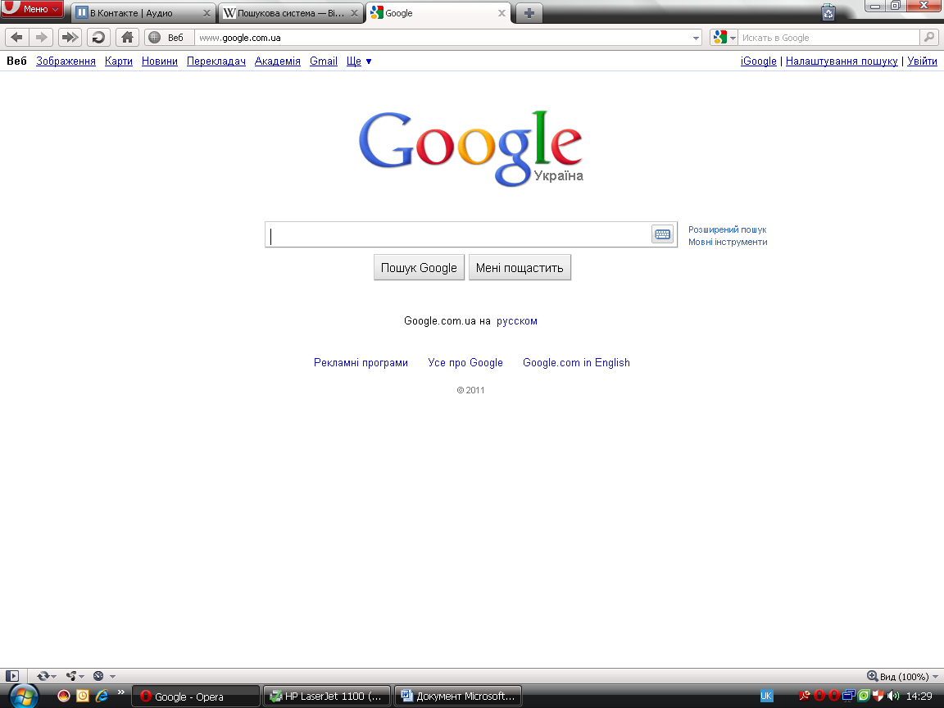This screenshot has width=944, height=708.
Task: Activate the Google - Opera taskbar button
Action: coord(196,697)
